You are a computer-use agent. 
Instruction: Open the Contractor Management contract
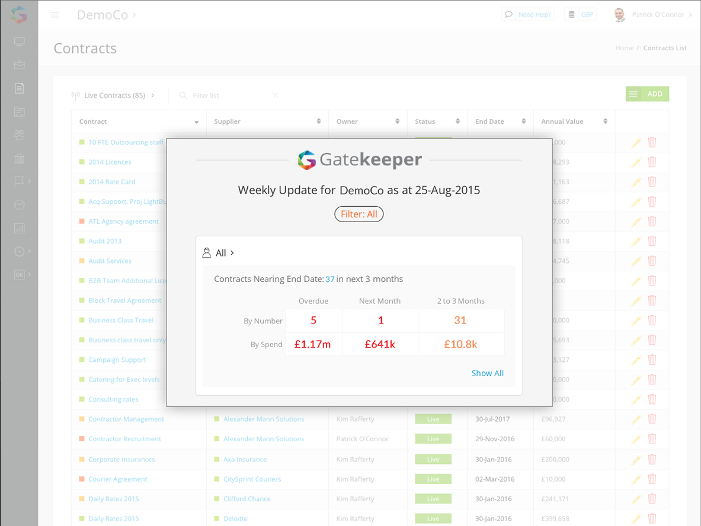126,419
